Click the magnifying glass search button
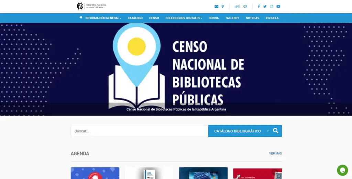The height and width of the screenshot is (179, 352). point(276,131)
